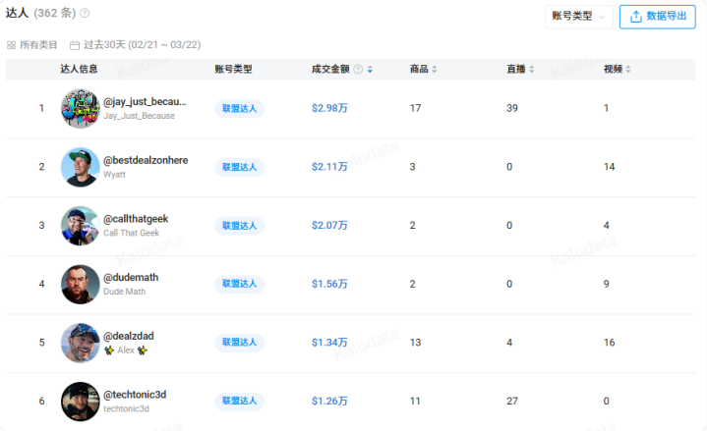
Task: Click the @callthatgeek avatar image
Action: (80, 226)
